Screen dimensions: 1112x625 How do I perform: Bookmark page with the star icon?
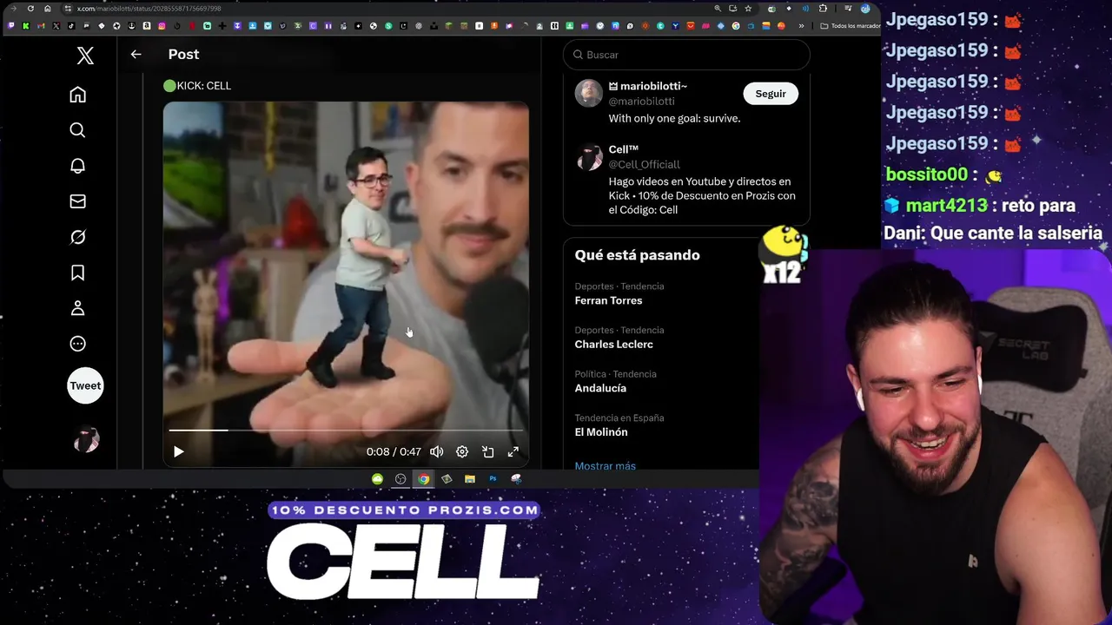click(x=748, y=9)
